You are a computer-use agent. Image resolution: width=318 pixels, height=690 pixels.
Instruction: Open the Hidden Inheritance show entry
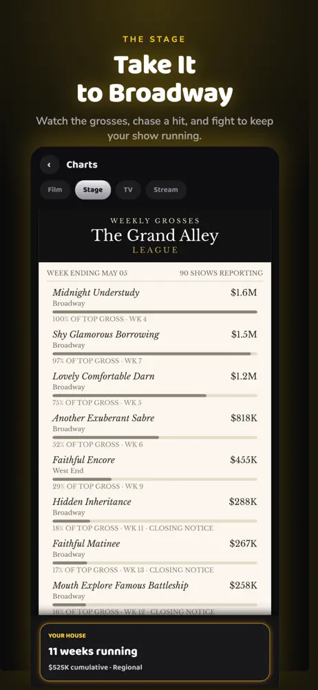point(155,513)
